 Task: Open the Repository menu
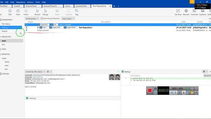pos(20,2)
